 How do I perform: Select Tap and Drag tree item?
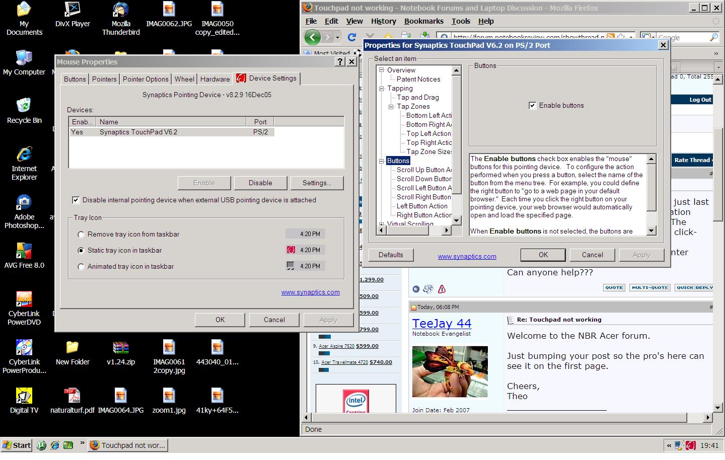(417, 97)
